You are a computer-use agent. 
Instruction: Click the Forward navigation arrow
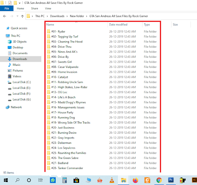tap(12, 16)
